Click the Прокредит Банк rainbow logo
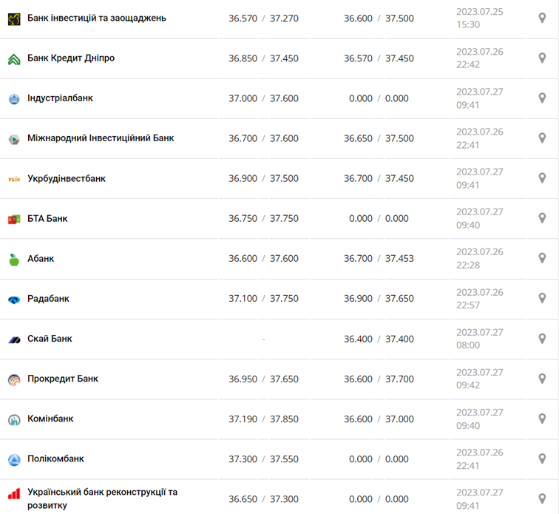 pyautogui.click(x=14, y=379)
